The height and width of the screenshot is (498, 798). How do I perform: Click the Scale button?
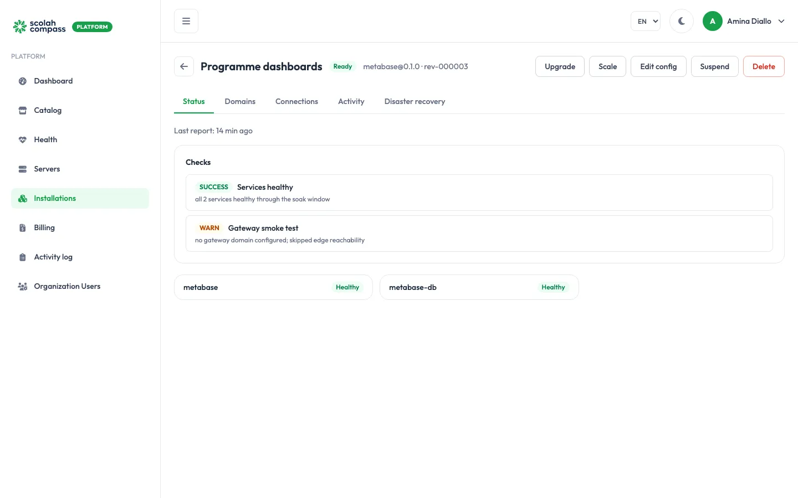(607, 66)
